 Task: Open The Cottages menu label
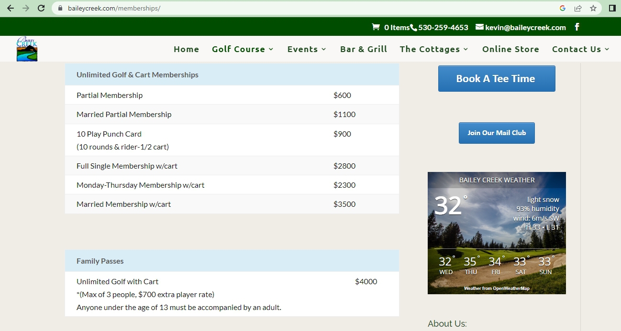pyautogui.click(x=430, y=49)
